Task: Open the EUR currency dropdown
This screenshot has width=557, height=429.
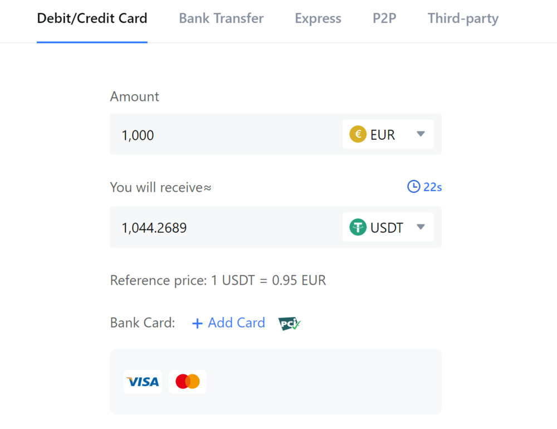Action: coord(388,134)
